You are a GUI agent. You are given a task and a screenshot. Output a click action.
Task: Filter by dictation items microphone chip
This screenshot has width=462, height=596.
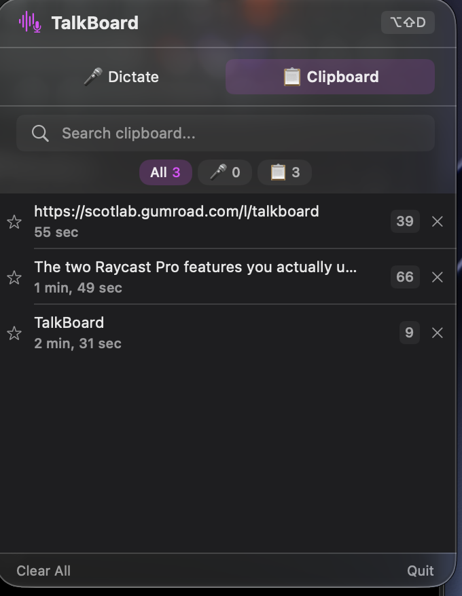pos(225,172)
